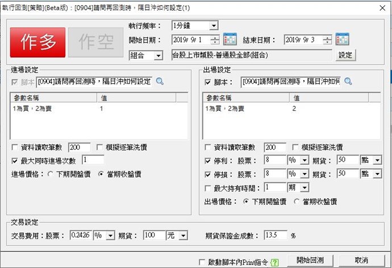Click 停利 futures value field 50
Viewport: 392px width, 268px height.
click(x=348, y=160)
